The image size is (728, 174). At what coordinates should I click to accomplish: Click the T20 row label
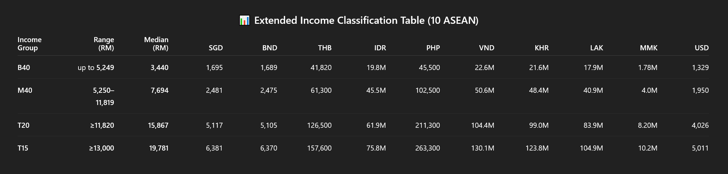[23, 125]
